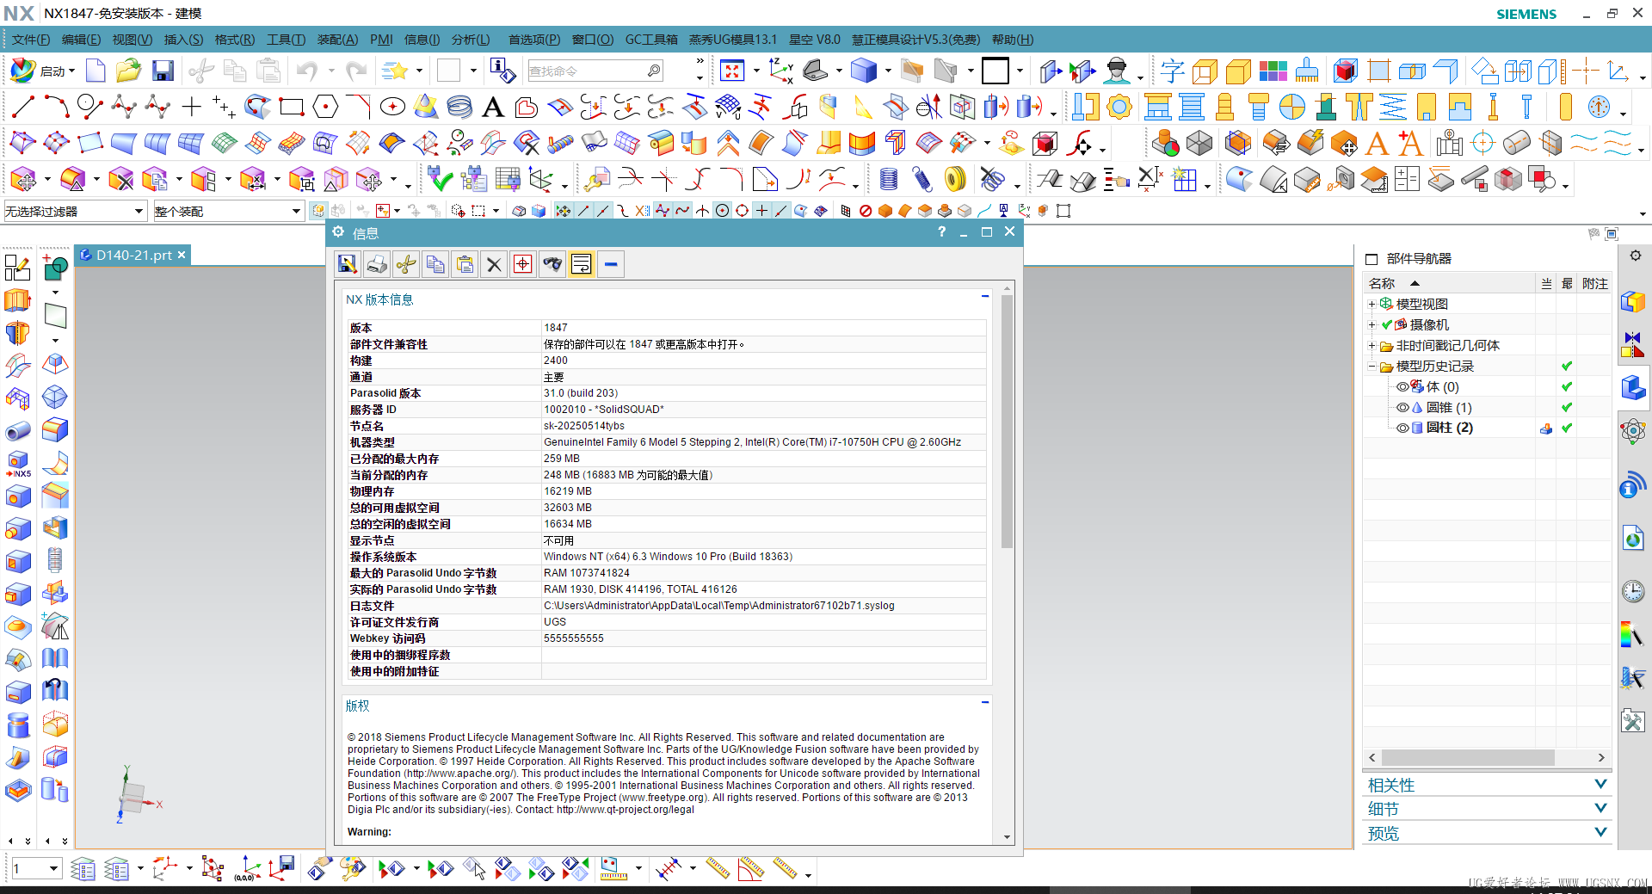Open the 分析(L) menu
Viewport: 1652px width, 894px height.
click(470, 40)
